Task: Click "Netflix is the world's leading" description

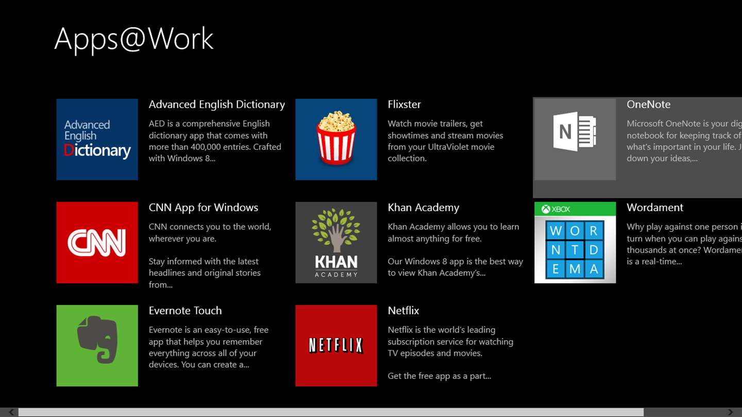Action: click(450, 341)
